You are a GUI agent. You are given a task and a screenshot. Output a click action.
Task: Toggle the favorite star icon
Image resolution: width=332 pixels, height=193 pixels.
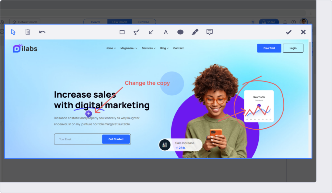253,22
